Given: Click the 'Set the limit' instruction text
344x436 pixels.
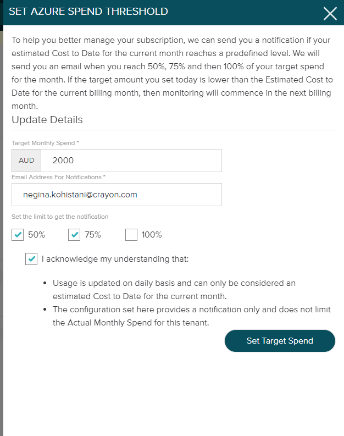Looking at the screenshot, I should pos(60,217).
